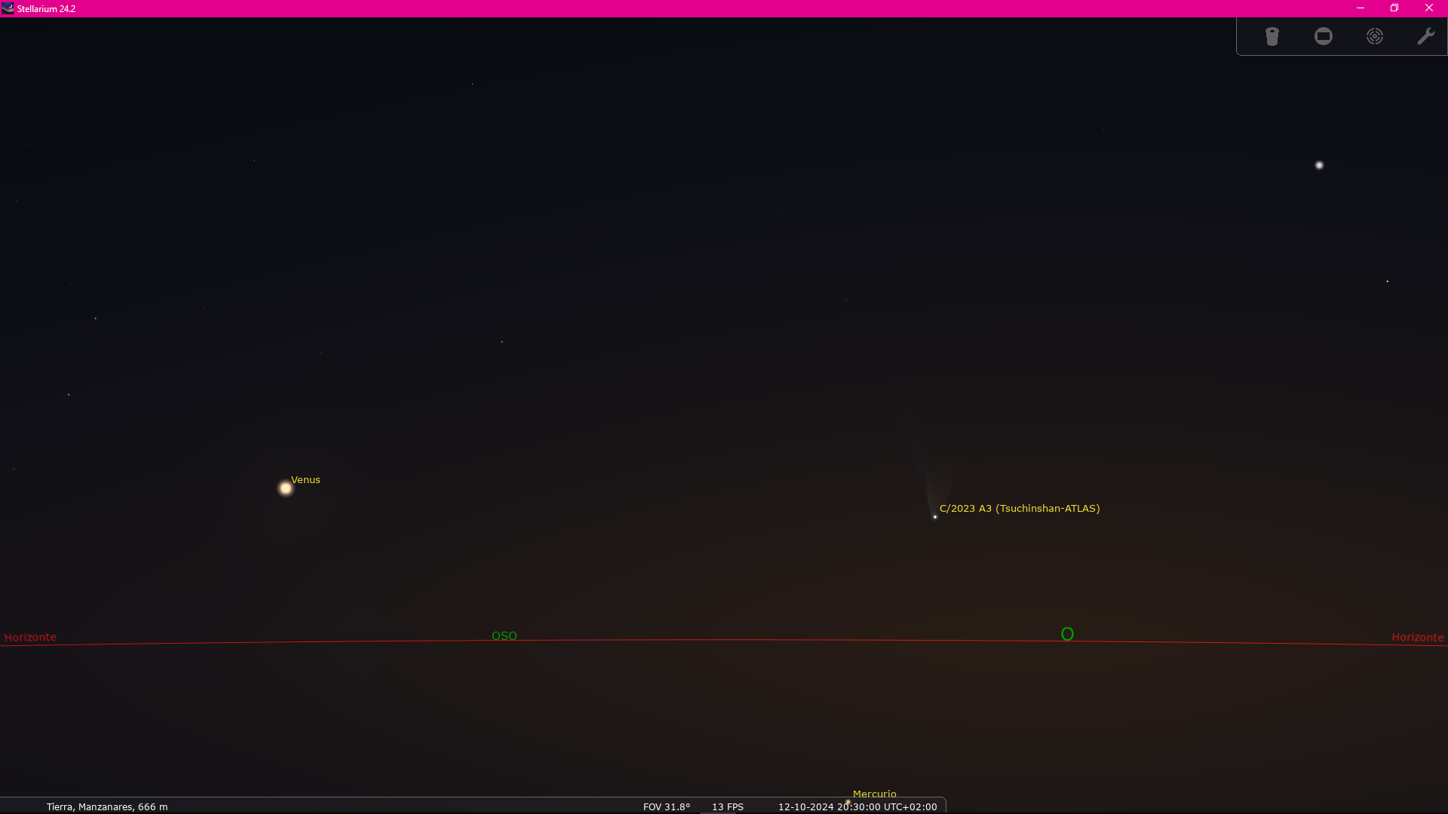
Task: Click the Venus text label
Action: coord(305,480)
